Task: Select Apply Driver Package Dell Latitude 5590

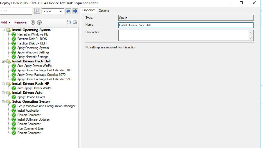Action: pyautogui.click(x=44, y=79)
